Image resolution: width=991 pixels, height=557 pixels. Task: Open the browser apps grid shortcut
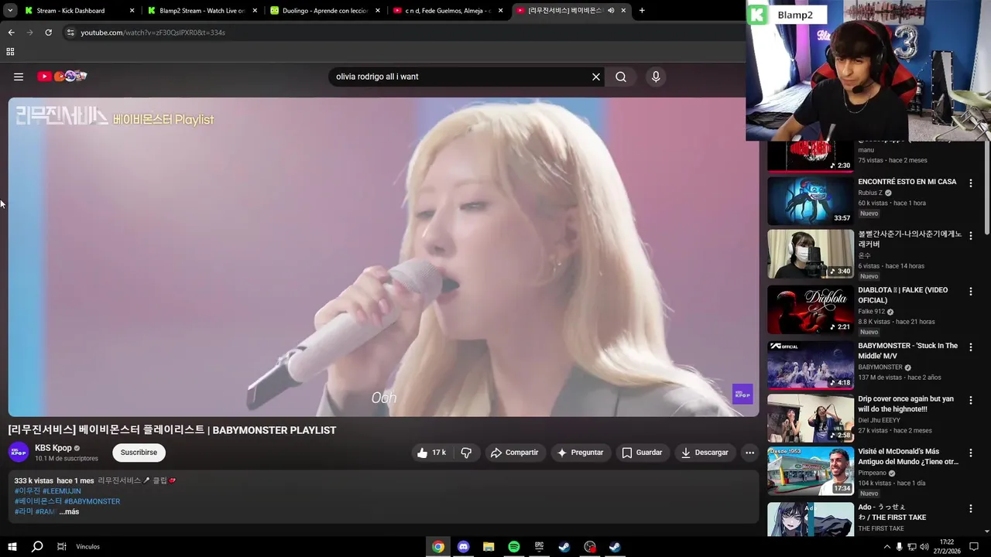point(10,52)
